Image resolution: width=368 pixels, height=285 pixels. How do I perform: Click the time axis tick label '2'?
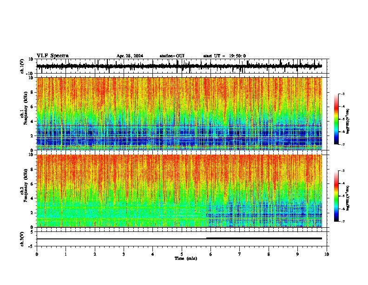click(x=95, y=254)
